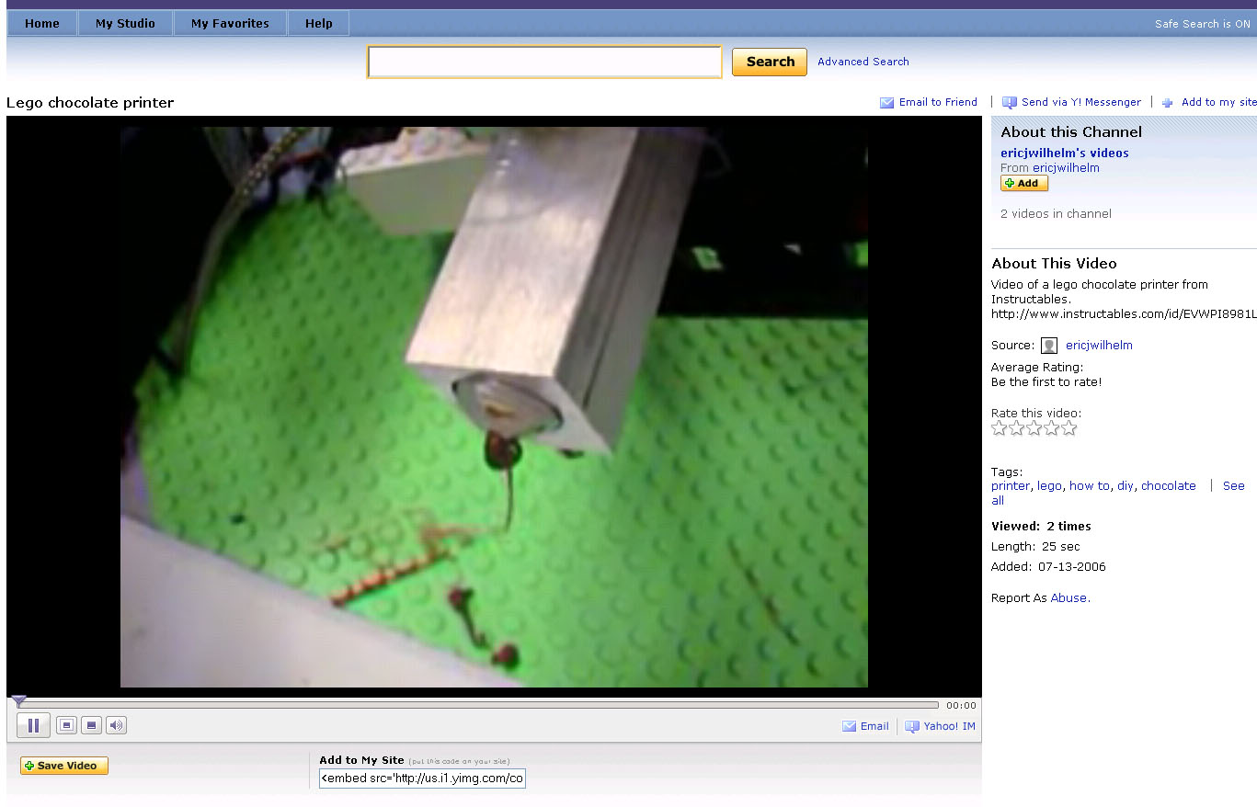Click the lego tag
The width and height of the screenshot is (1257, 807).
[1049, 486]
